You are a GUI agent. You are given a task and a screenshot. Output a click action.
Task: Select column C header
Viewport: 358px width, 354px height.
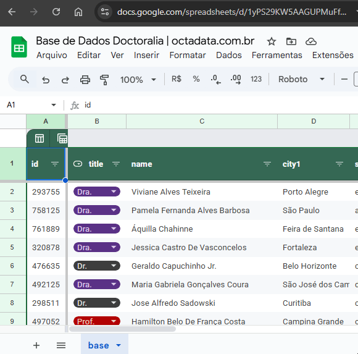pyautogui.click(x=202, y=121)
